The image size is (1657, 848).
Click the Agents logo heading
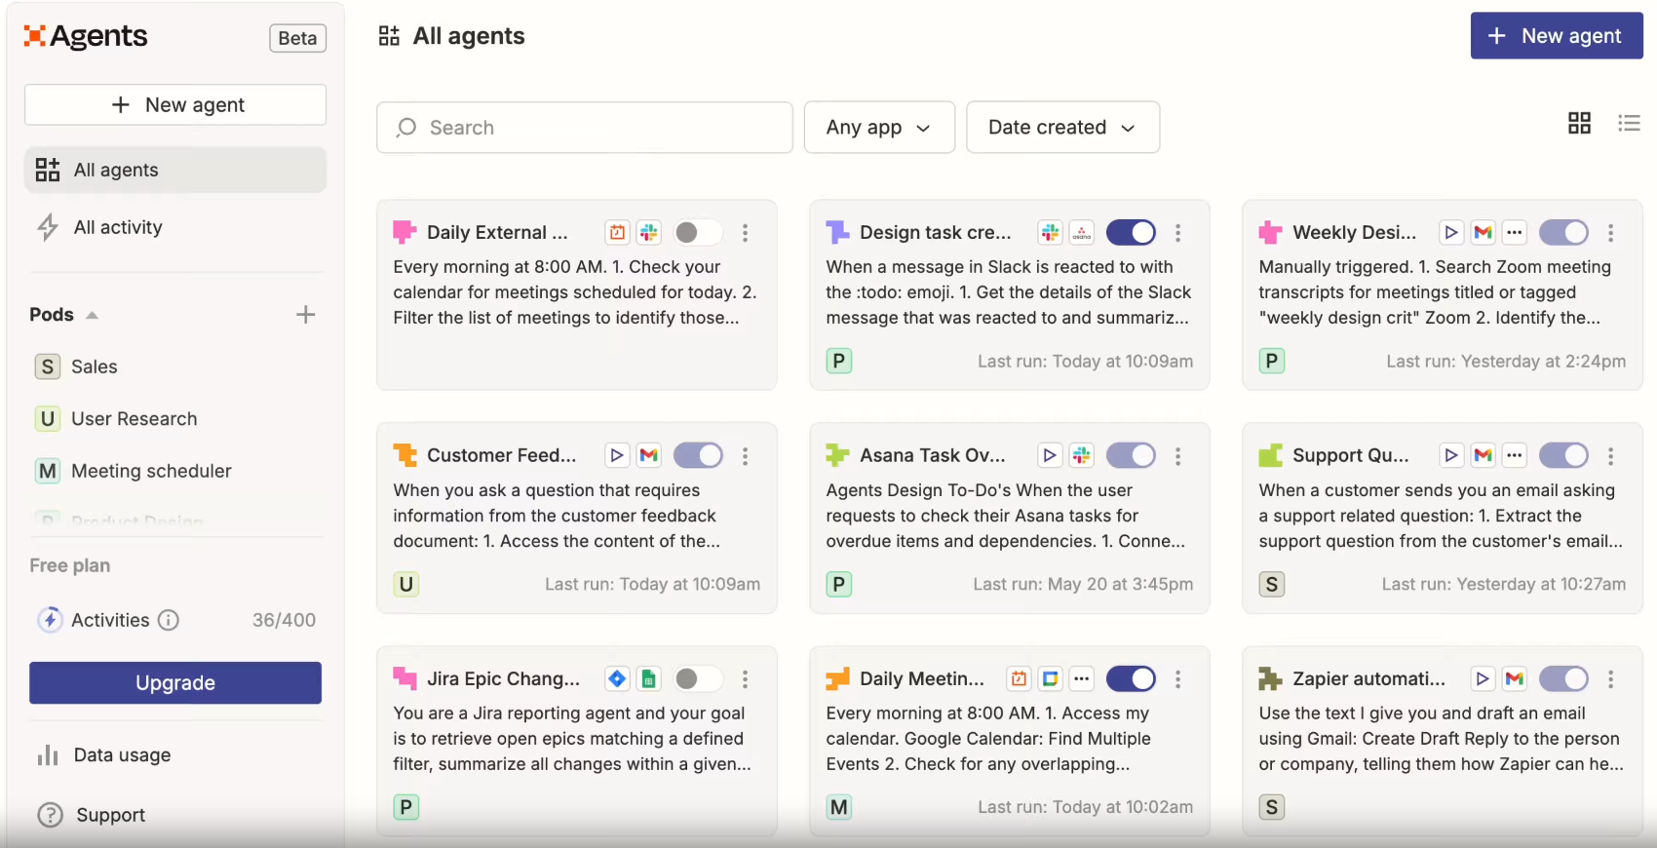tap(86, 36)
